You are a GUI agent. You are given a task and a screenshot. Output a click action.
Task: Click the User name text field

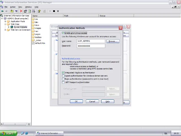click(x=90, y=41)
